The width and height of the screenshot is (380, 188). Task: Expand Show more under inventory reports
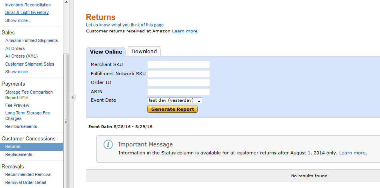tap(18, 20)
